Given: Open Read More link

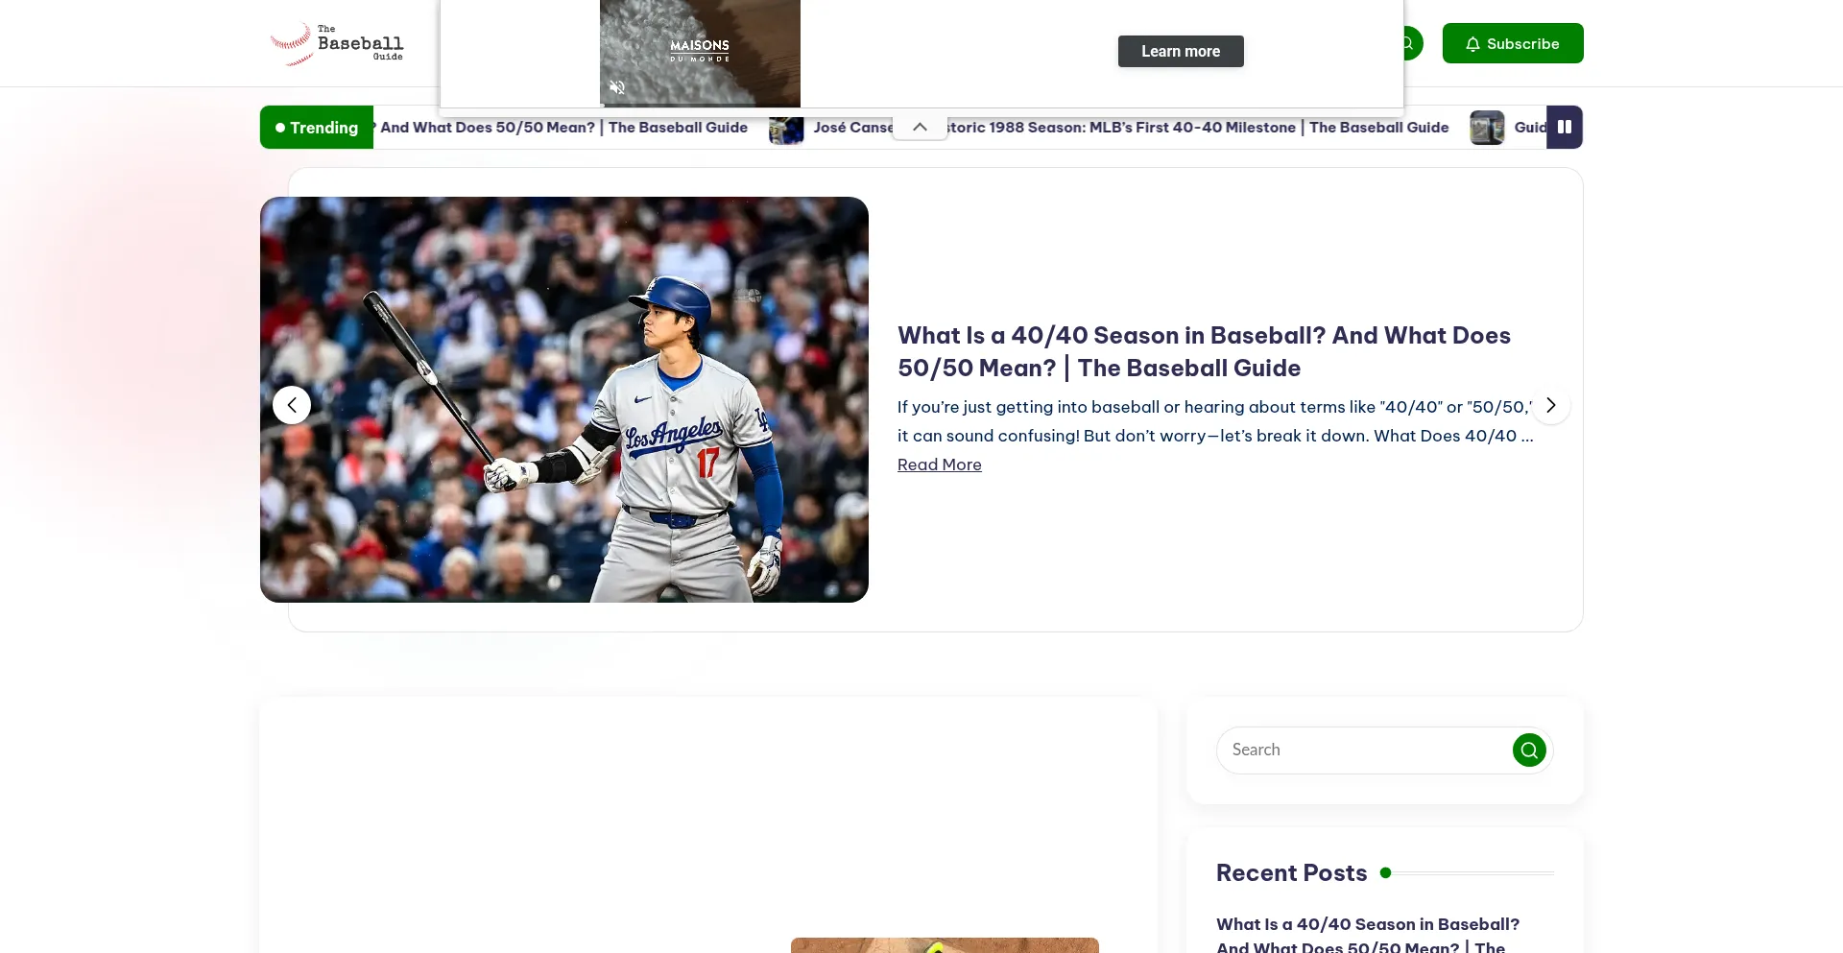Looking at the screenshot, I should tap(940, 465).
